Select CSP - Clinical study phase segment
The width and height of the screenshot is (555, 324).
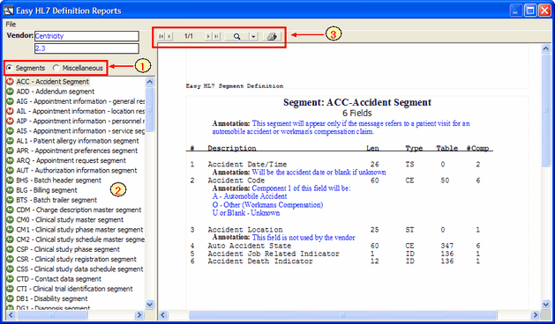click(x=68, y=249)
